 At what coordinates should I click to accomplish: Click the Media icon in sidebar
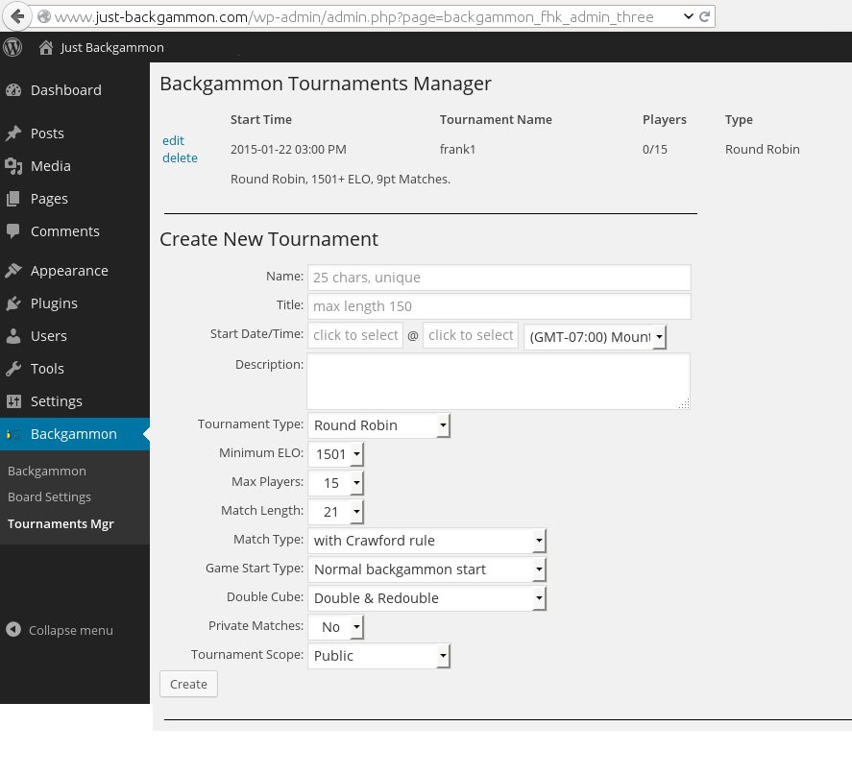point(13,166)
